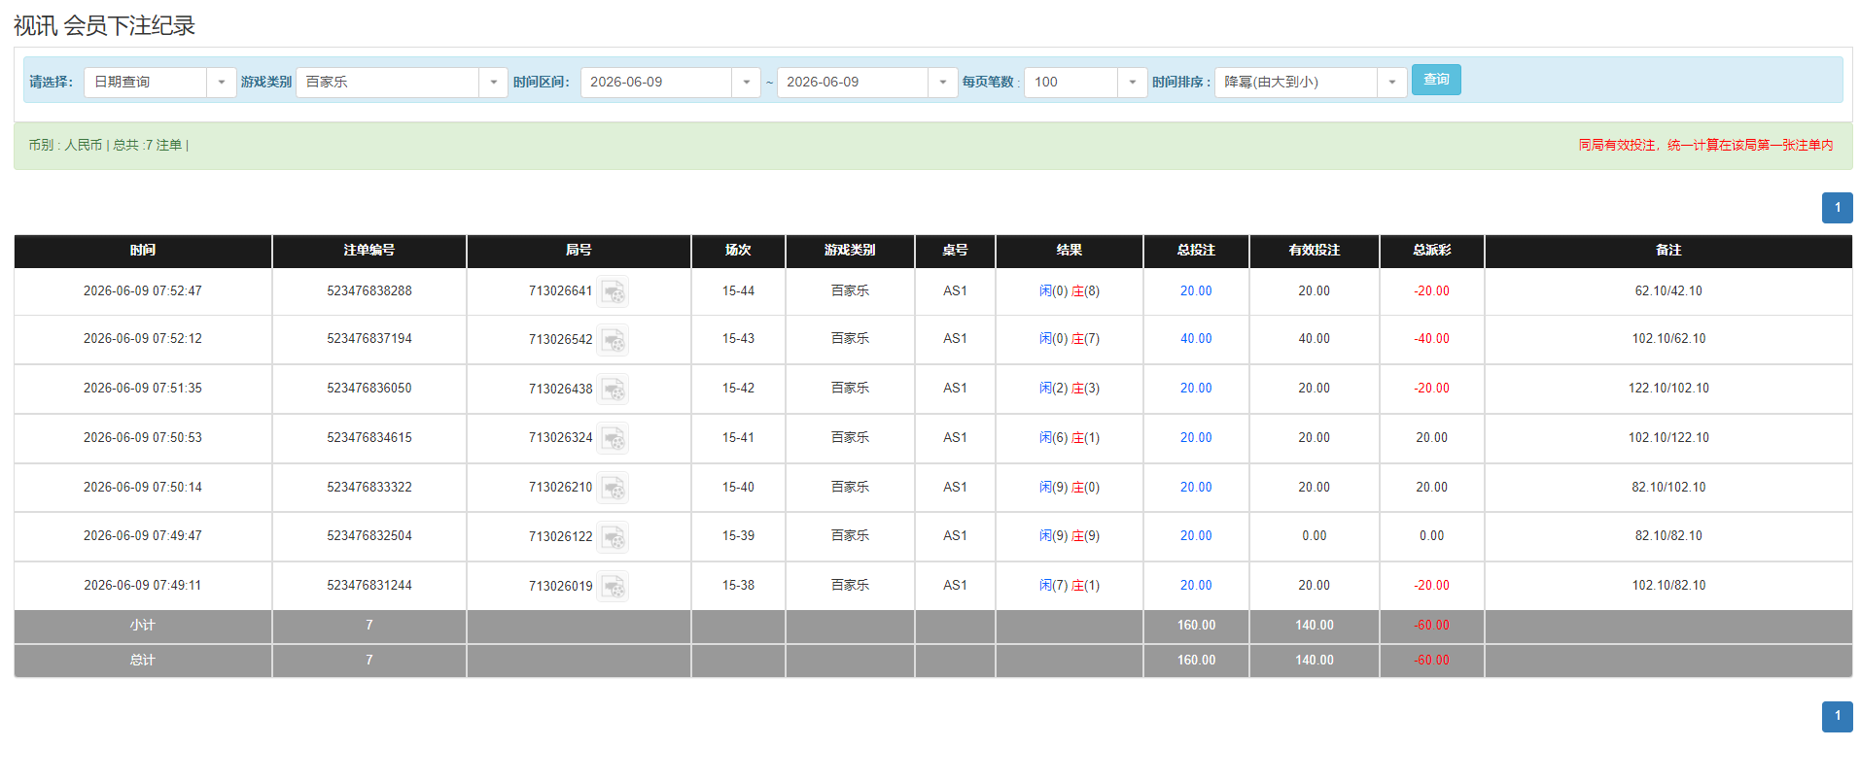Select the 总投注 column header
This screenshot has width=1860, height=782.
click(1196, 251)
